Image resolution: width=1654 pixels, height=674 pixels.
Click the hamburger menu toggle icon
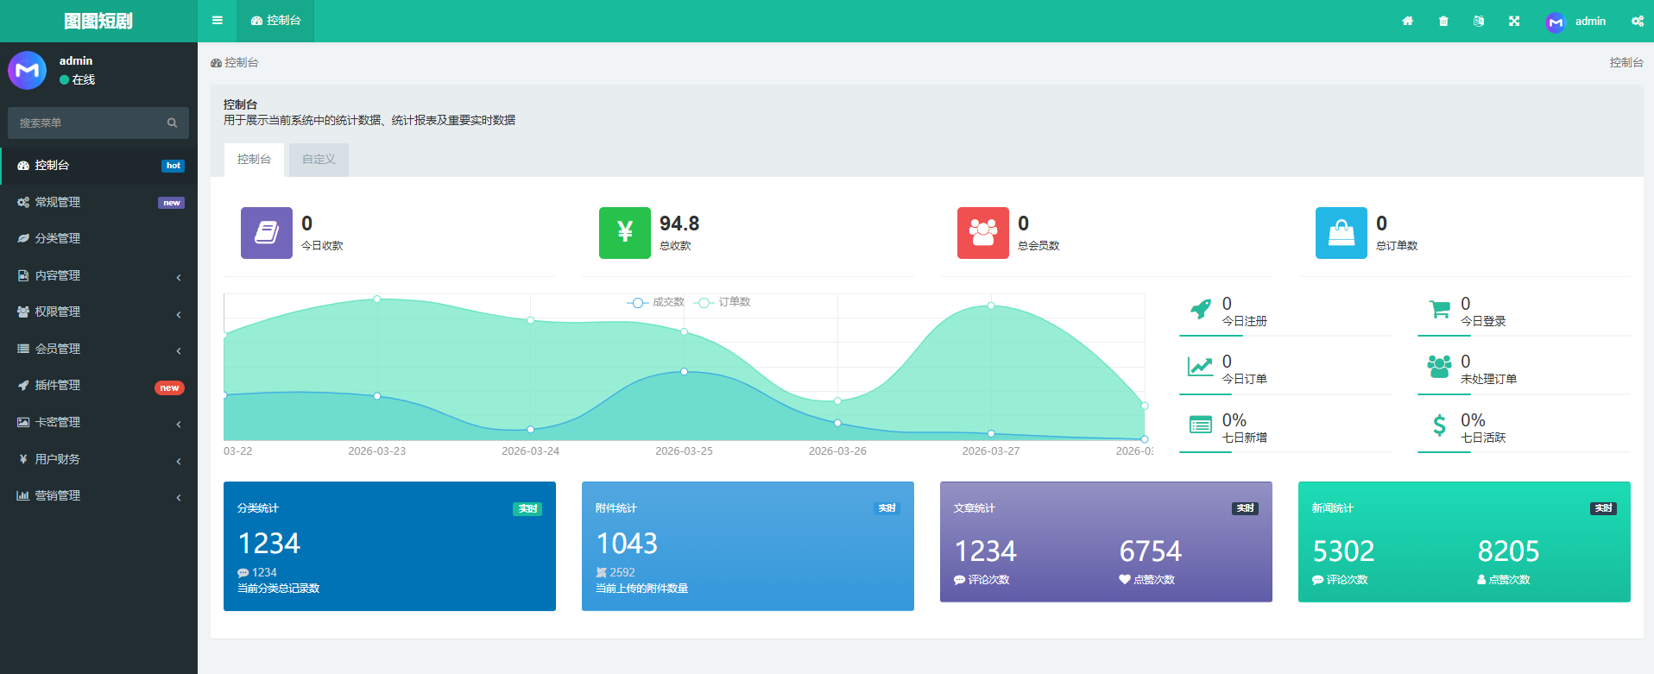click(x=217, y=21)
